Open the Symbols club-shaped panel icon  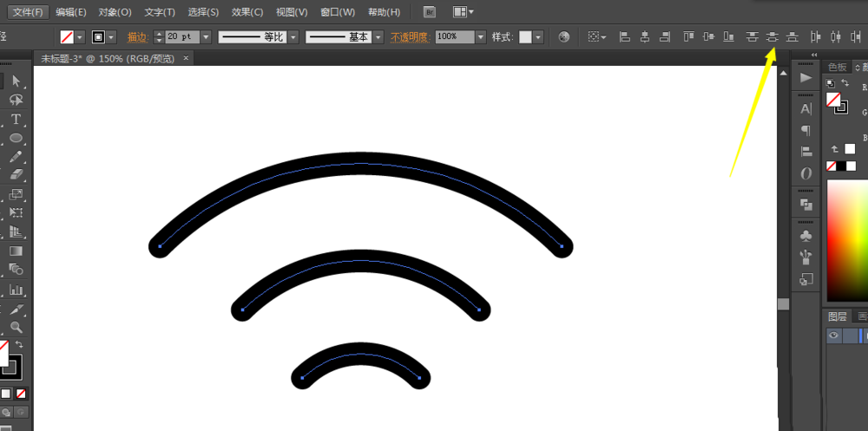806,236
